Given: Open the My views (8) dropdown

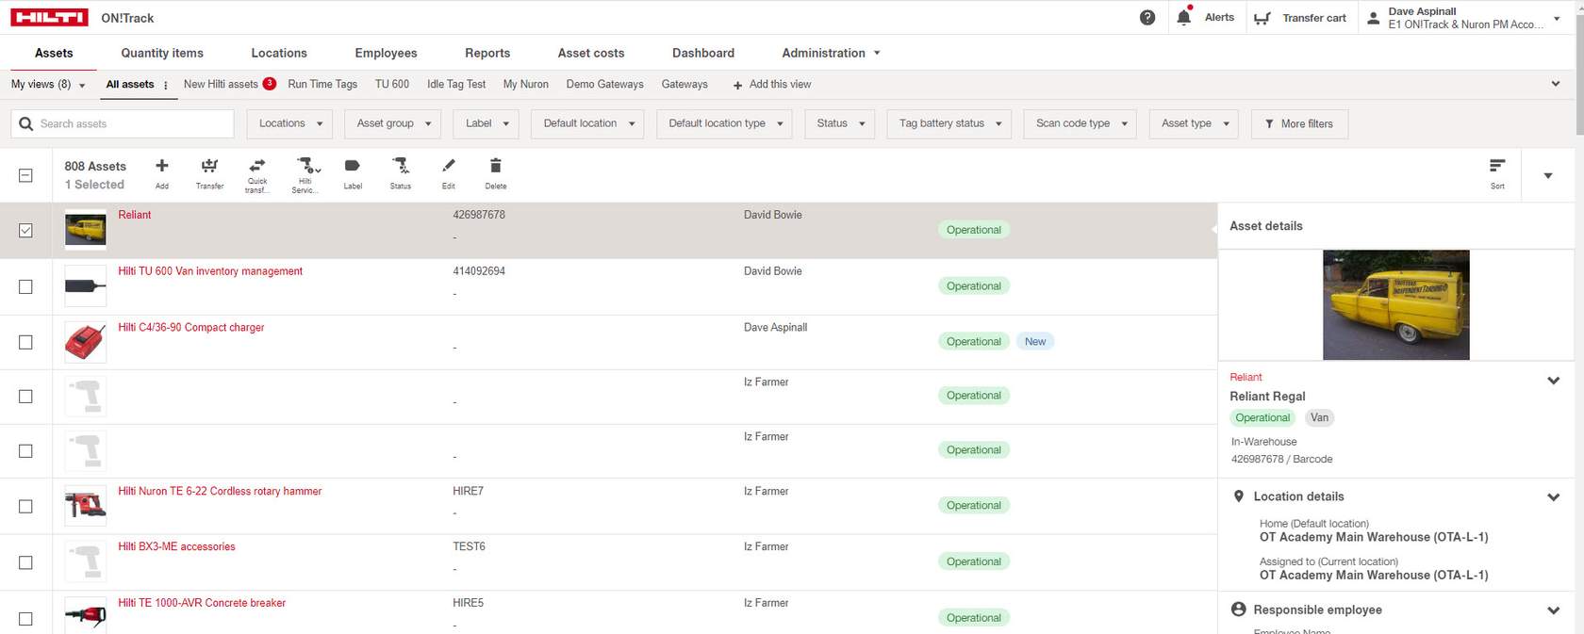Looking at the screenshot, I should 48,85.
